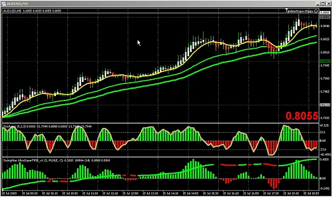Click the 0.8040 price scale value
332x197 pixels.
[325, 26]
